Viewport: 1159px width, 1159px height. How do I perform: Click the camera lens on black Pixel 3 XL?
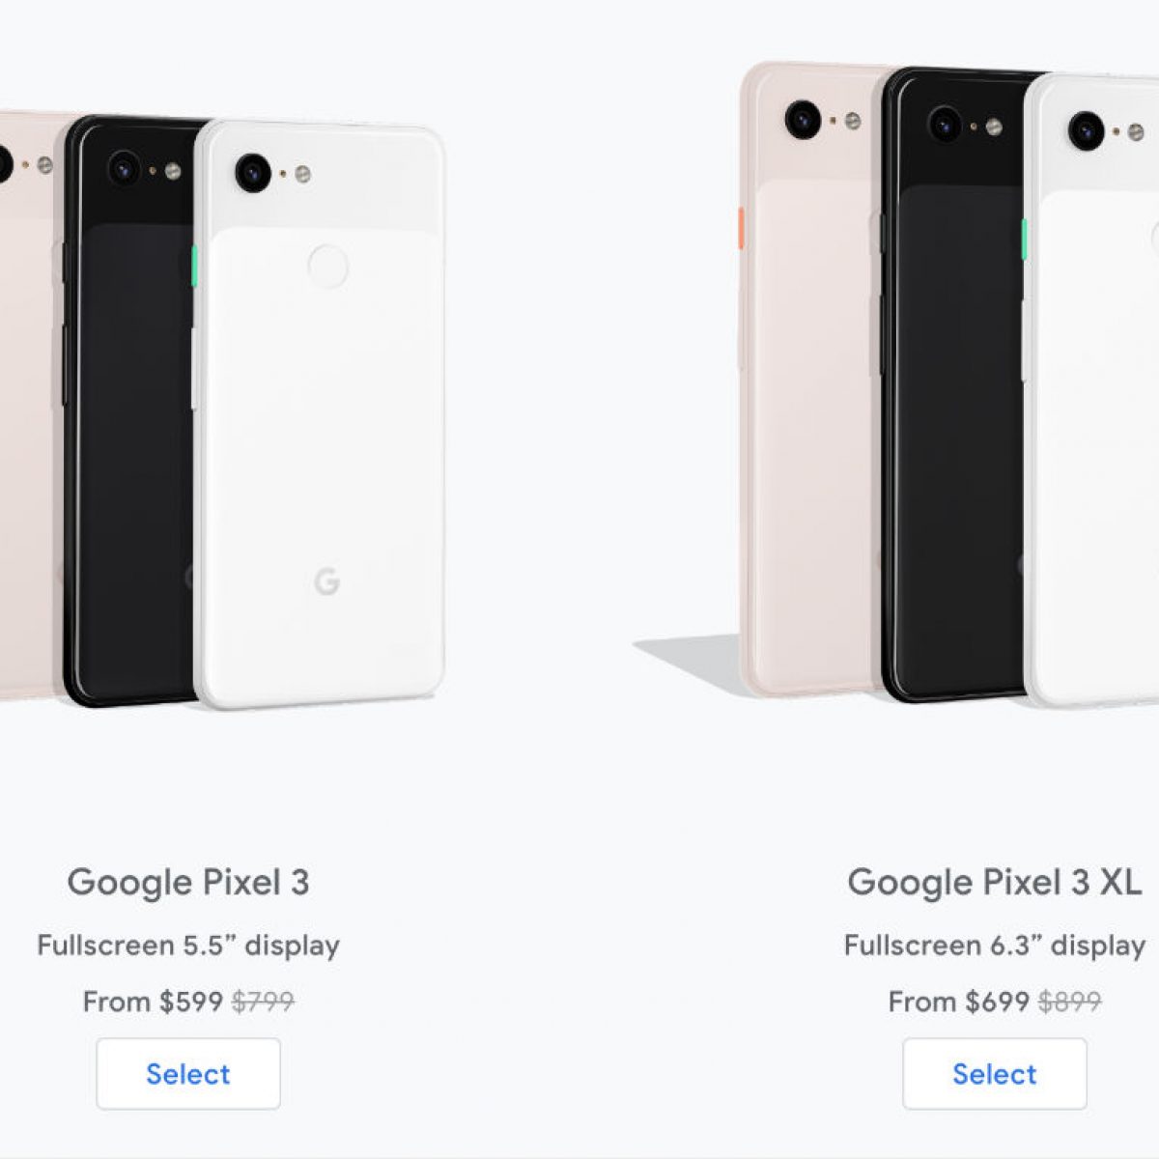(x=945, y=124)
